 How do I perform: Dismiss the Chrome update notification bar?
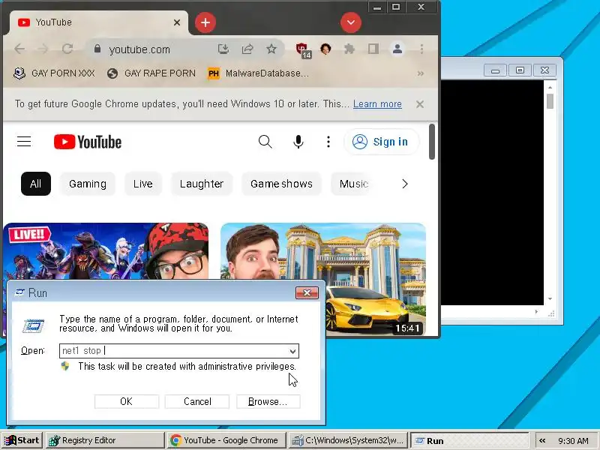(x=420, y=104)
